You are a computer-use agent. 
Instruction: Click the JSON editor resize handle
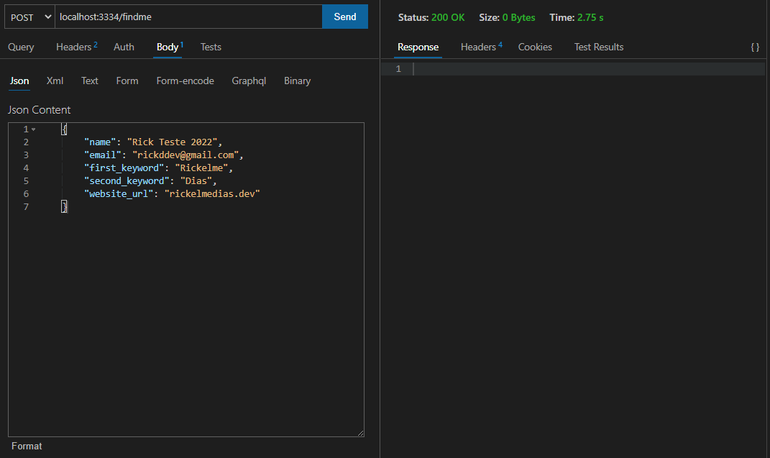(x=360, y=433)
